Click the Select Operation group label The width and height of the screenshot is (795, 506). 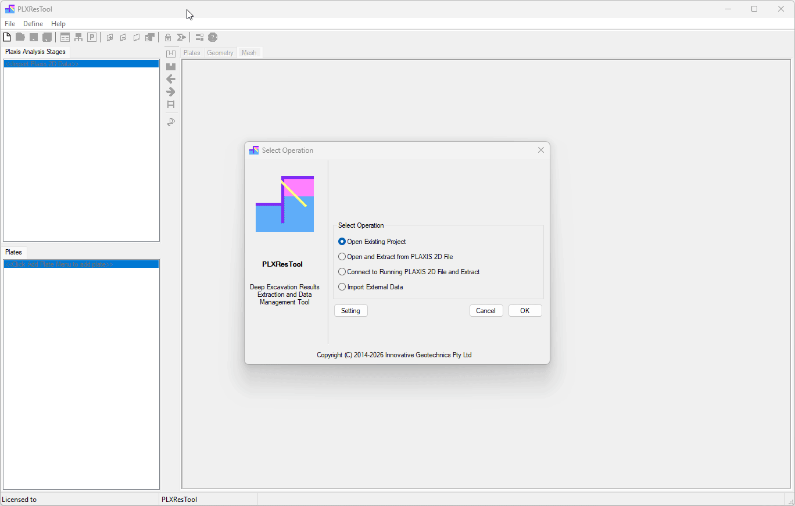point(361,225)
